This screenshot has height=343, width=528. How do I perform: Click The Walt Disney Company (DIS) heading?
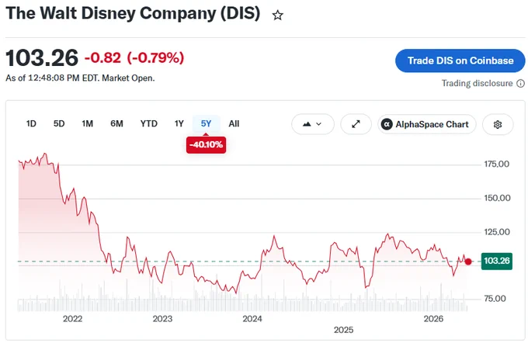pos(133,14)
